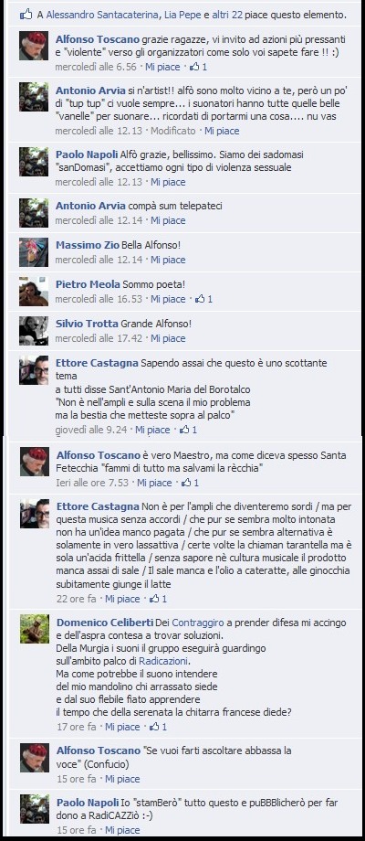
Task: Open Silvio Trotta's profile picture
Action: (34, 331)
